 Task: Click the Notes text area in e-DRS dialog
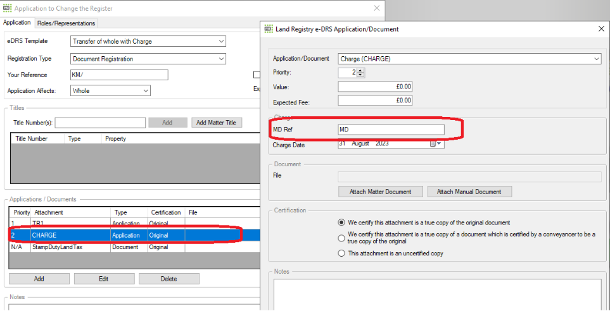(x=438, y=295)
